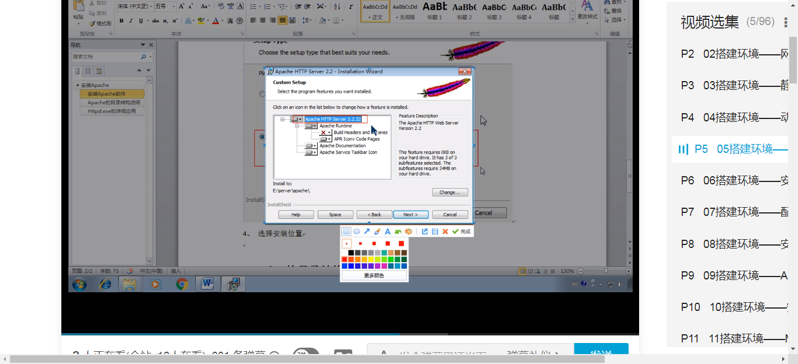Image resolution: width=798 pixels, height=364 pixels.
Task: Switch navigation pane to headings view
Action: point(77,71)
